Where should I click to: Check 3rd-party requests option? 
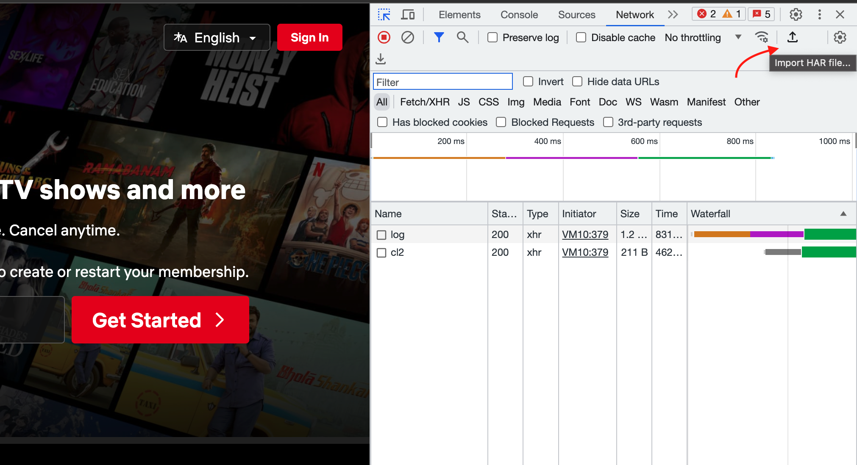[x=608, y=122]
